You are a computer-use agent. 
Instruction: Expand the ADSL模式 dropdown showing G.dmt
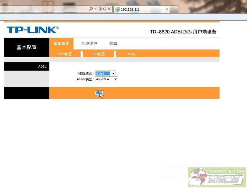pos(105,74)
